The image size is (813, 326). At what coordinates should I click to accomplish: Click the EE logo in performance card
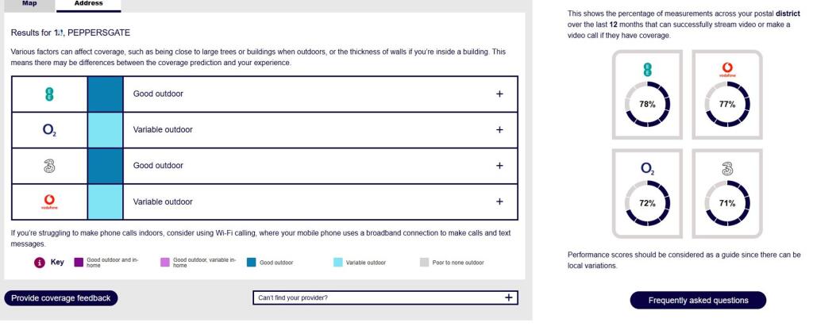[x=647, y=70]
